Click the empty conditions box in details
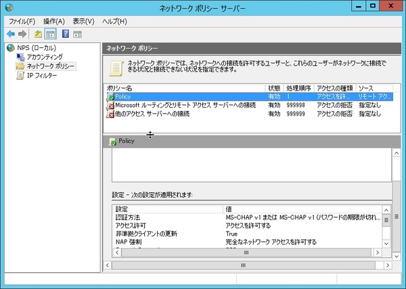Image resolution: width=406 pixels, height=289 pixels. (252, 165)
